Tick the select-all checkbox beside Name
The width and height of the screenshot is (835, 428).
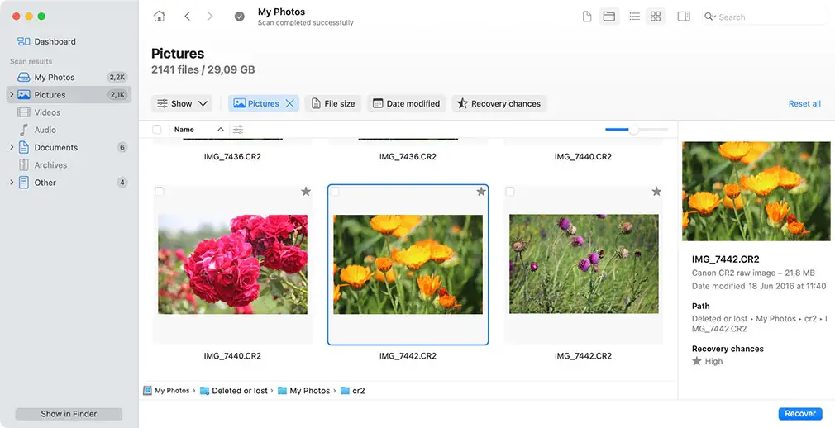157,130
